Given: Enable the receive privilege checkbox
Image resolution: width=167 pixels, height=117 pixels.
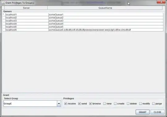Looking at the screenshot, I should pyautogui.click(x=66, y=104).
